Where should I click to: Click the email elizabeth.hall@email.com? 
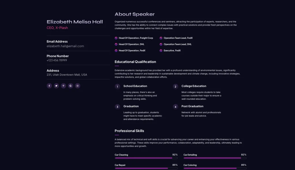point(65,46)
